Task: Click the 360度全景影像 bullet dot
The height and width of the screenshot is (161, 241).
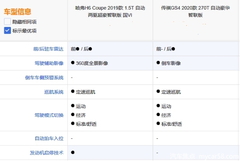Action: click(x=73, y=63)
